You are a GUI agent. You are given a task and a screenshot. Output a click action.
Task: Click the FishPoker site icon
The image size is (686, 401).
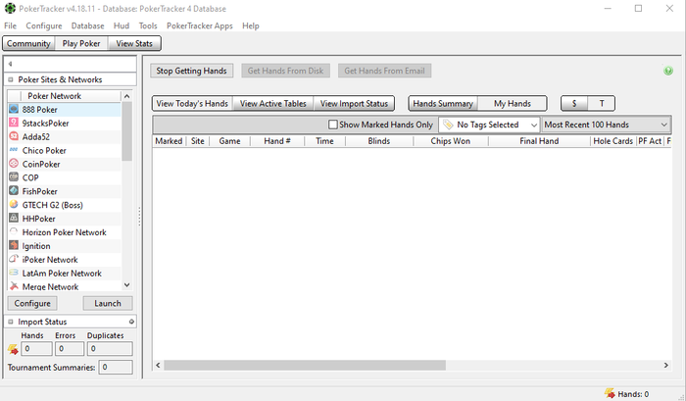tap(14, 191)
